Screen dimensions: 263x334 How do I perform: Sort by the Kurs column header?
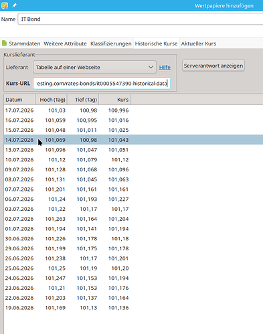coord(114,100)
